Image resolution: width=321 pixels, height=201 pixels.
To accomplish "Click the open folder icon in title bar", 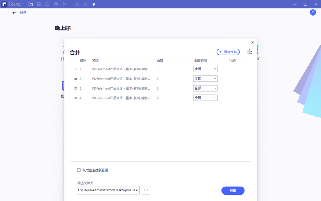I will [30, 4].
